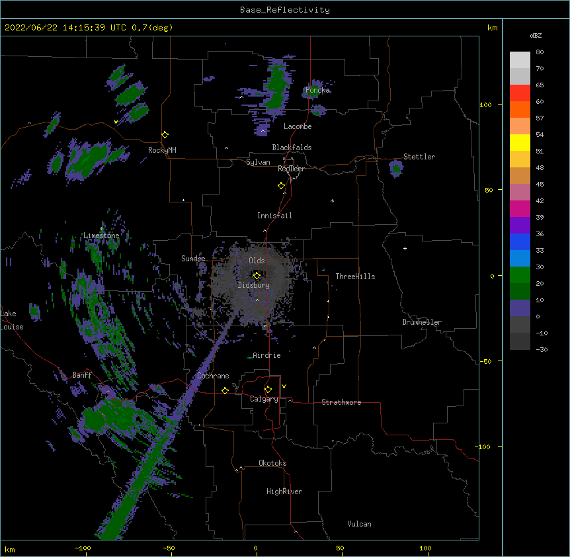Click the Sundre town label
Screen dimensions: 570x557
193,259
